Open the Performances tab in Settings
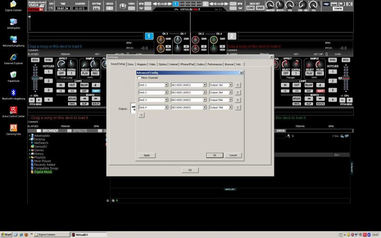 tap(215, 64)
